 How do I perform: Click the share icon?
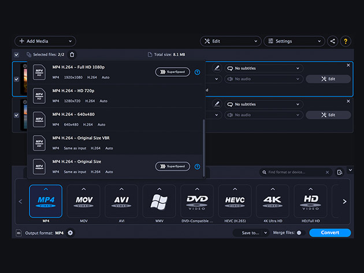click(333, 42)
